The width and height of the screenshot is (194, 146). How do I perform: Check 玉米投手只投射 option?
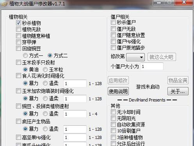point(18,62)
